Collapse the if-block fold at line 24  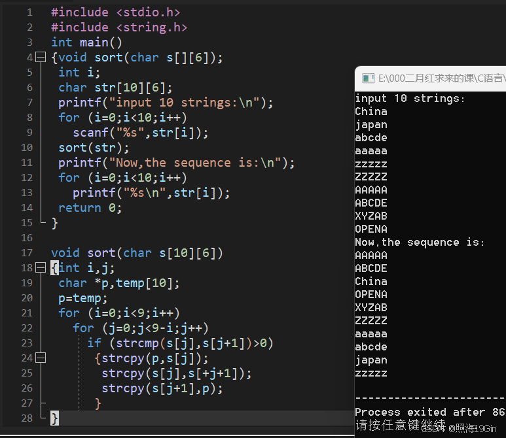[x=41, y=358]
